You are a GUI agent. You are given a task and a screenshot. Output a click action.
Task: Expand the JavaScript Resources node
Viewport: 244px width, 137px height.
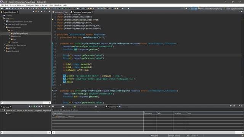[5, 45]
